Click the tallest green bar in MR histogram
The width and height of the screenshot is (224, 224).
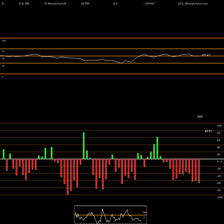coord(84,146)
